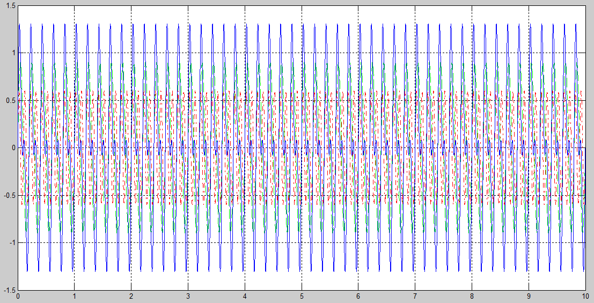Select the x-axis tick label 5
This screenshot has height=303, width=594.
click(302, 296)
